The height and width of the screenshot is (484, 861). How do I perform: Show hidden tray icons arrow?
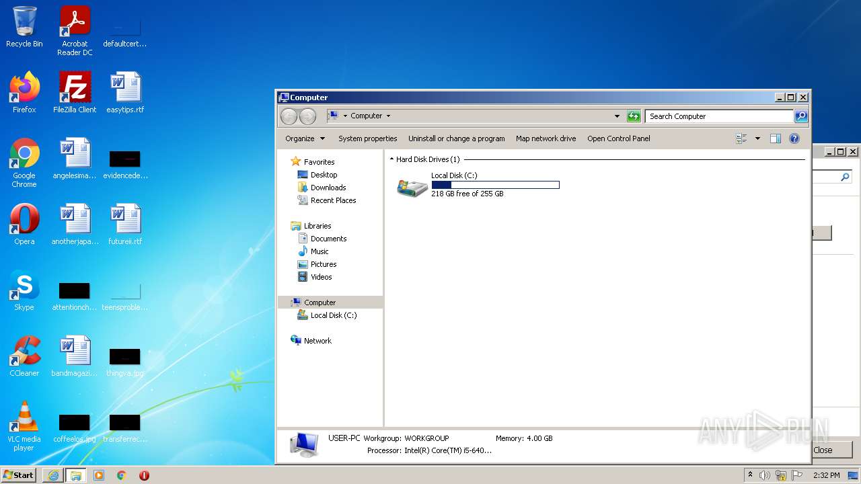pos(750,475)
